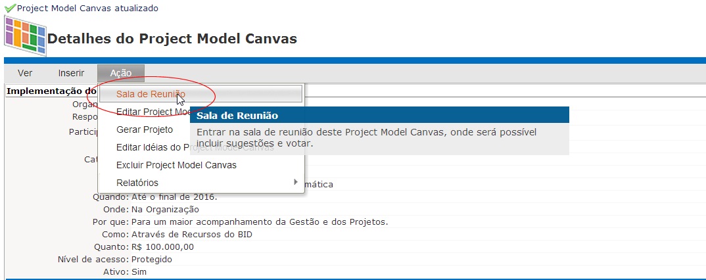Choose Editar Project Model Canvas option
The width and height of the screenshot is (706, 280).
pos(153,112)
